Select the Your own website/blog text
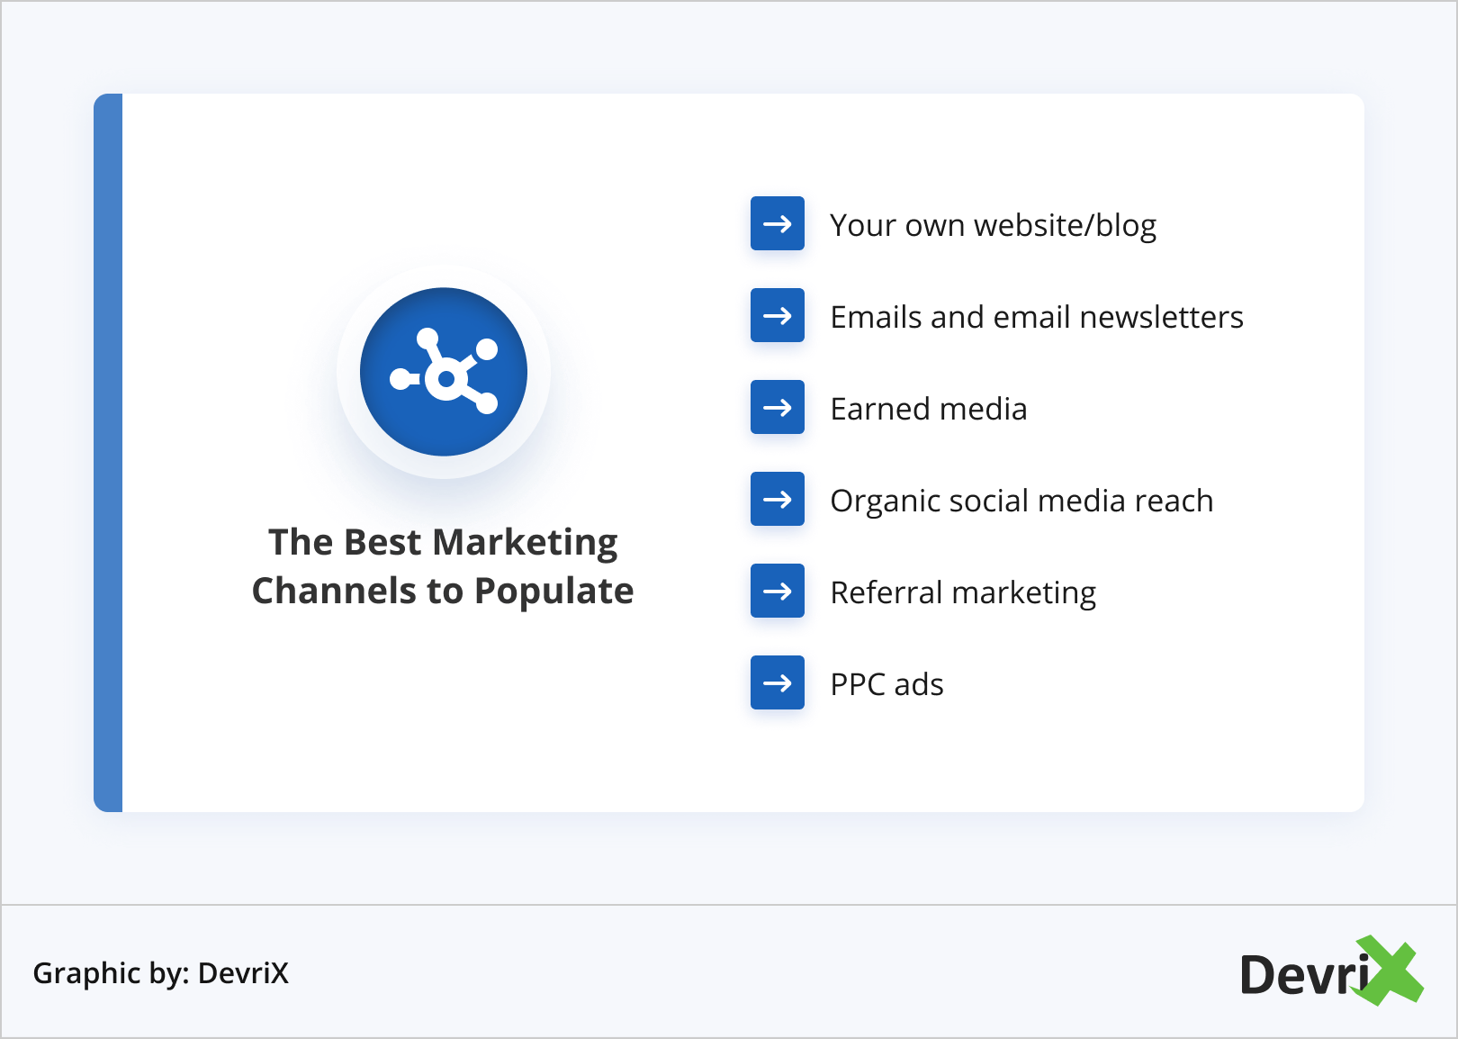The height and width of the screenshot is (1039, 1458). click(993, 225)
